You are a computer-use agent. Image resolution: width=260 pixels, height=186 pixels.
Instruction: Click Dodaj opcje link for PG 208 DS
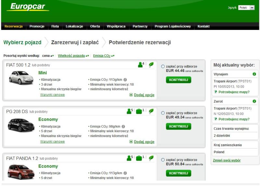(x=144, y=142)
